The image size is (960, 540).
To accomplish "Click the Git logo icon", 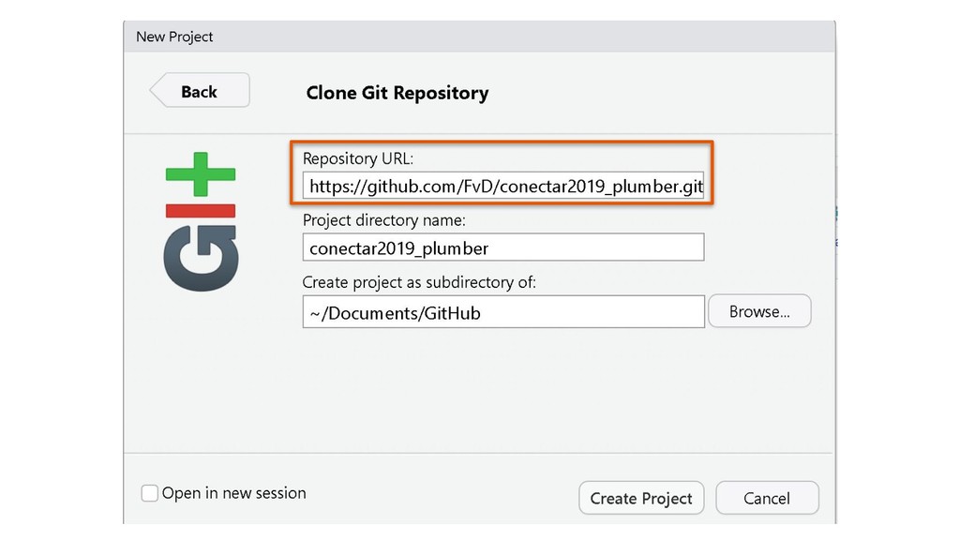I will tap(201, 221).
